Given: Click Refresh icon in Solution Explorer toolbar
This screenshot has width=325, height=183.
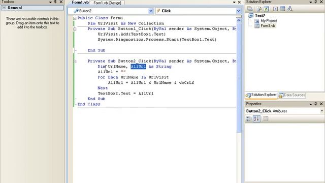Looking at the screenshot, I should (x=266, y=9).
